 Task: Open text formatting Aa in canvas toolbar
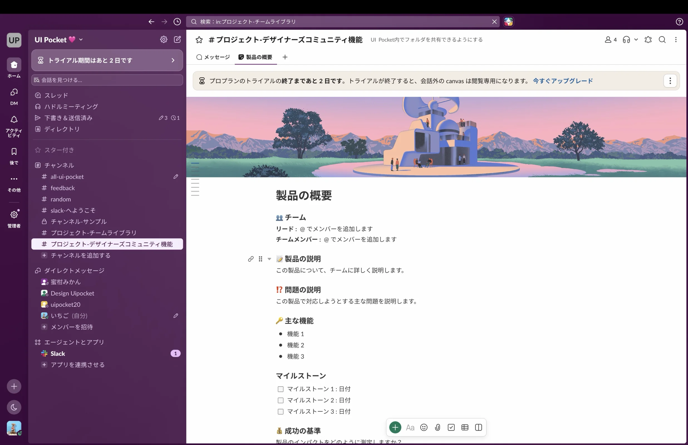[410, 428]
